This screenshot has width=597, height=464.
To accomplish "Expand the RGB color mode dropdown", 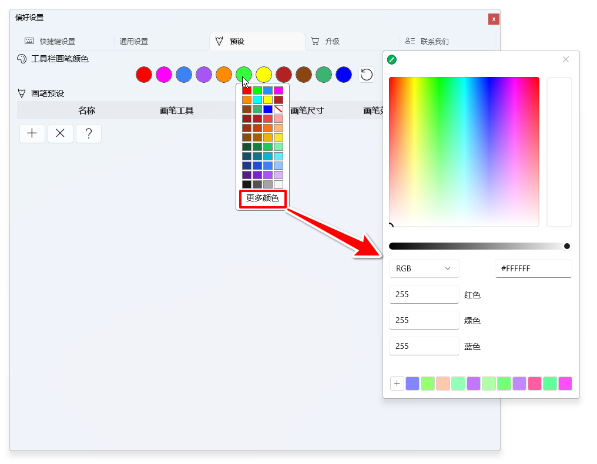I will (x=424, y=268).
